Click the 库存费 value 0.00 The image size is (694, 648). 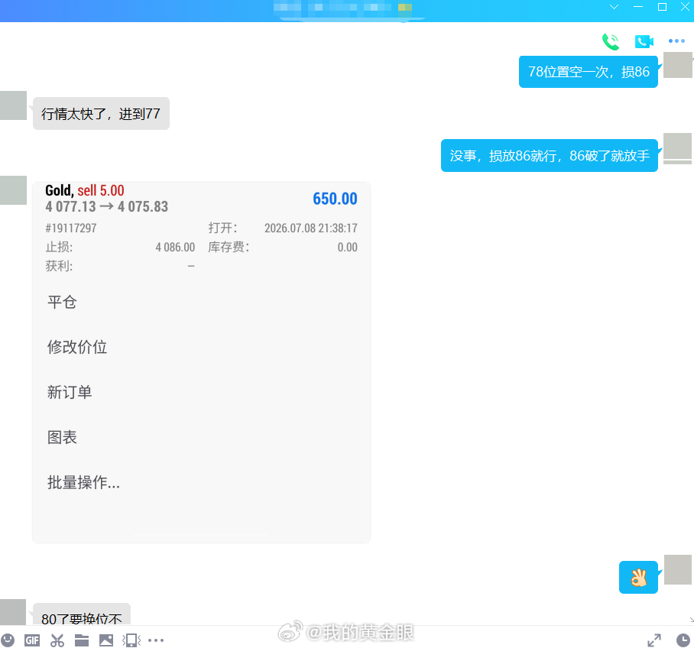tap(348, 247)
